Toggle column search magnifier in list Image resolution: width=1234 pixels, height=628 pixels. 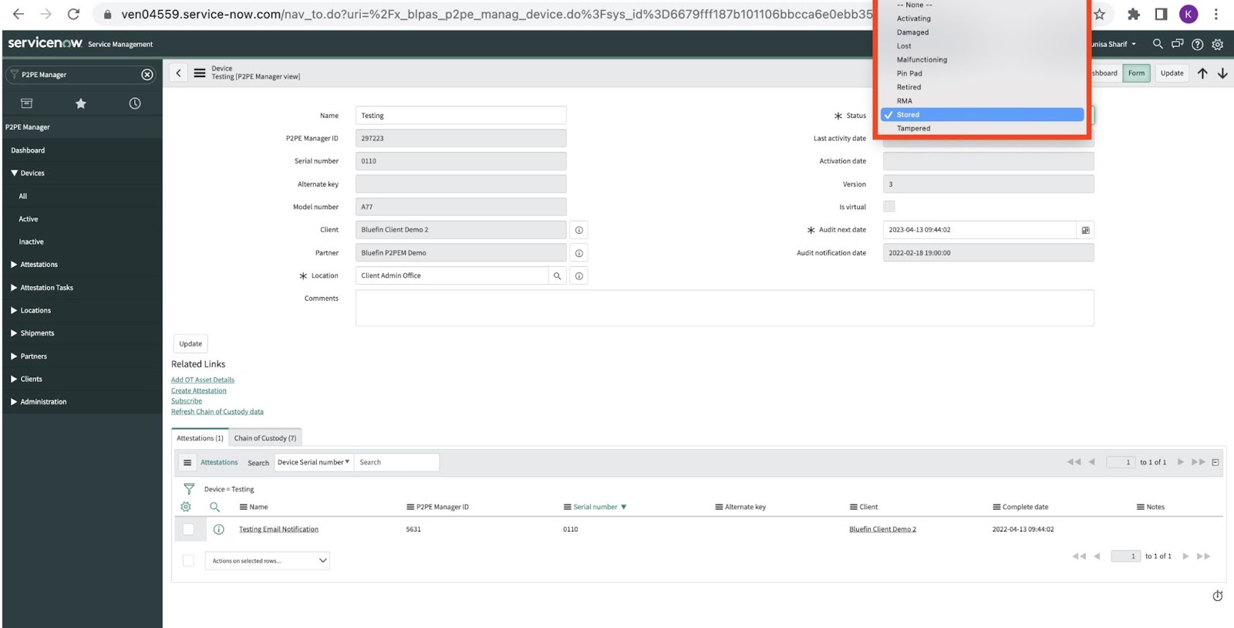[215, 507]
